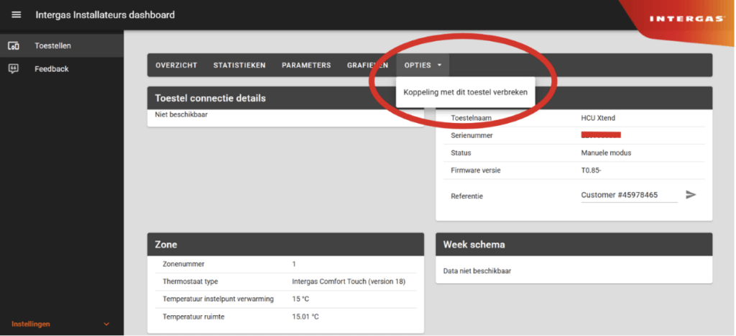Open the Opties dropdown arrow
Viewport: 736px width, 336px height.
(x=439, y=65)
